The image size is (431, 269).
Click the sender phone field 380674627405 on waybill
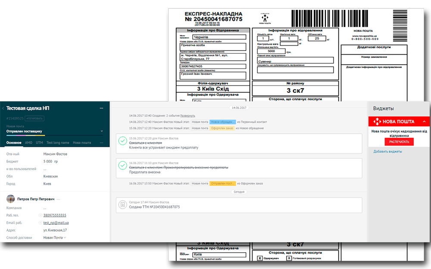click(x=213, y=66)
